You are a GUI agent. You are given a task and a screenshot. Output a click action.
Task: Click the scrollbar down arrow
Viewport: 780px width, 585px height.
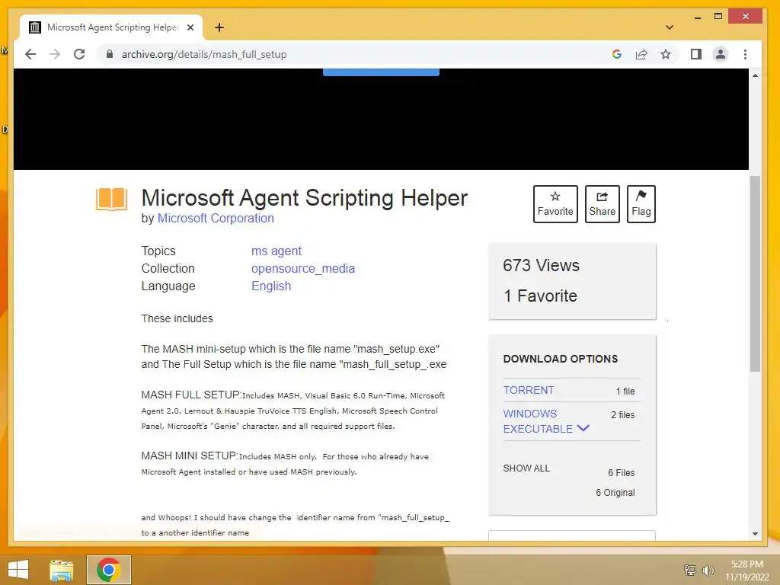point(755,534)
